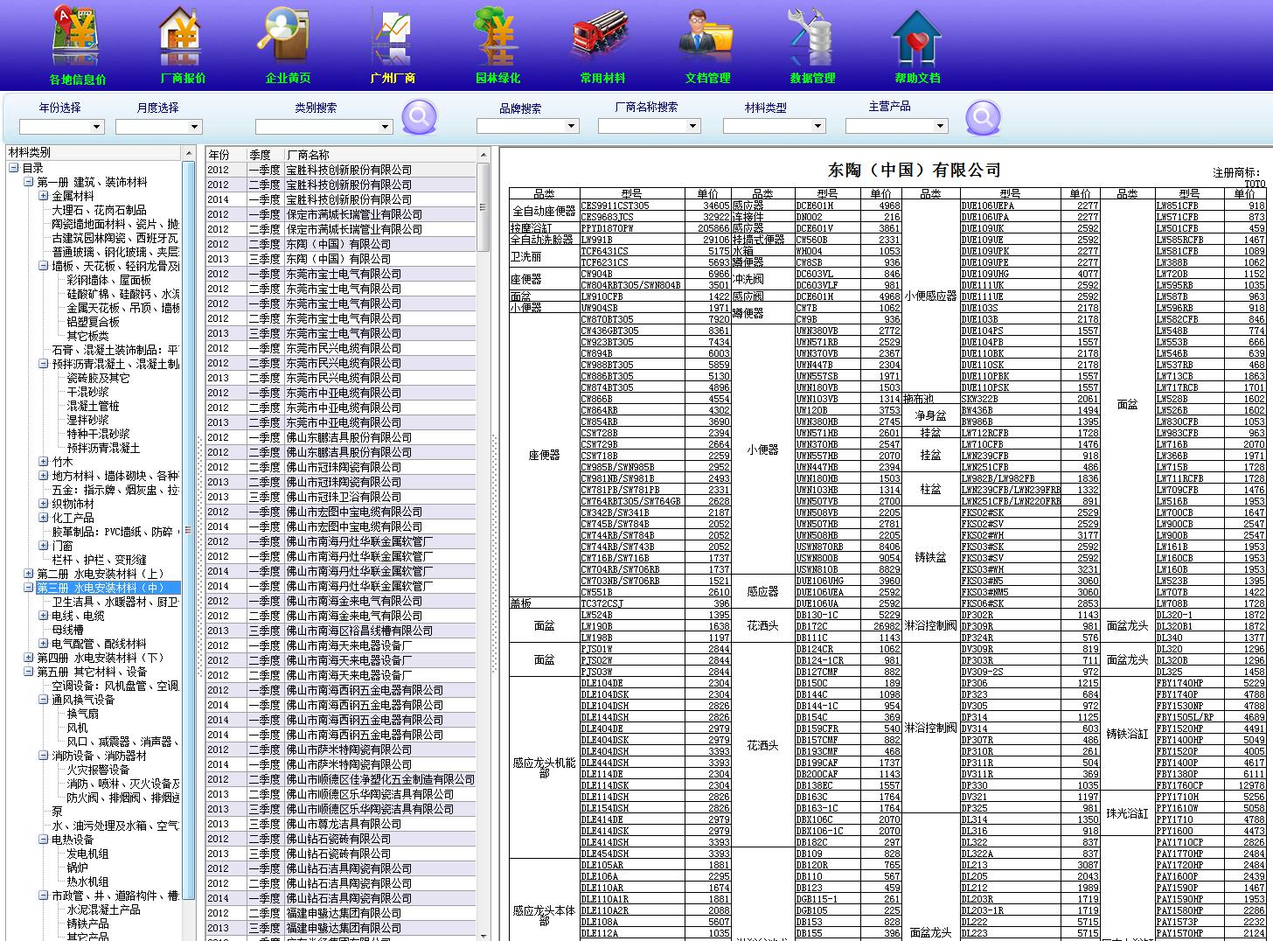Click the search magnifier beside 主营产品
This screenshot has height=941, width=1273.
coord(983,116)
